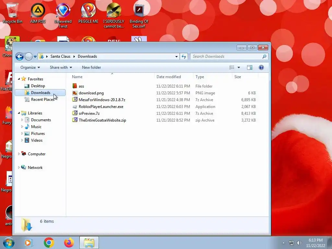Select the MesaForWindows-20.1.8.7z archive icon
Screen dimensions: 332x249
coord(75,100)
